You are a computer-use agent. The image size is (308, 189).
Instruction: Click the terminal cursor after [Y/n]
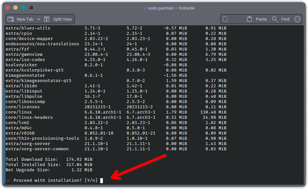102,180
